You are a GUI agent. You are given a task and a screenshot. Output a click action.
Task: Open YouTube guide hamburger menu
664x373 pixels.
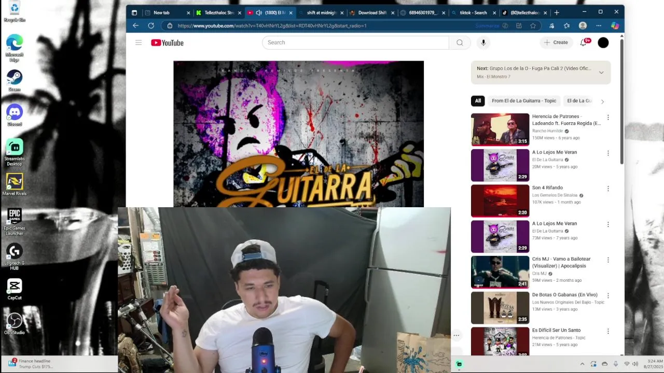pos(139,42)
